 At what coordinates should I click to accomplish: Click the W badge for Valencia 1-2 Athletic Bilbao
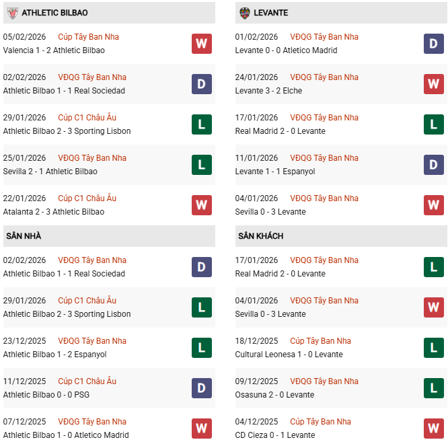tap(202, 44)
